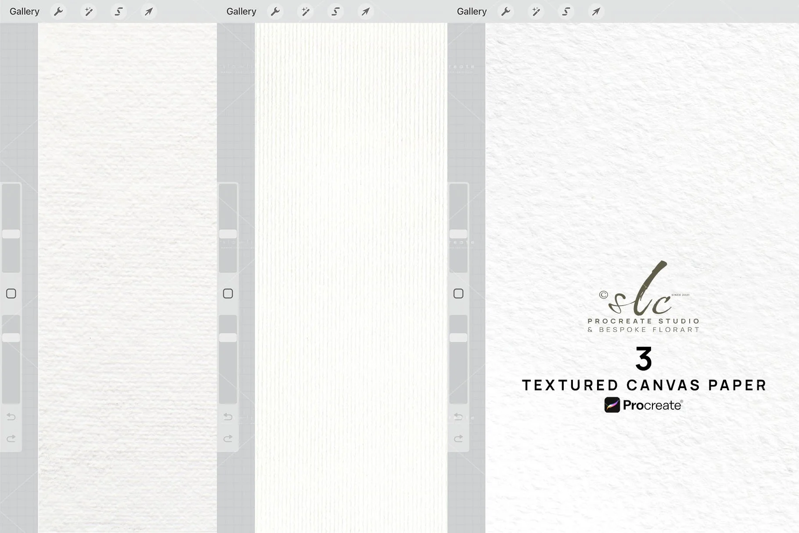Return to Gallery from the middle canvas
This screenshot has height=533, width=799.
[241, 11]
